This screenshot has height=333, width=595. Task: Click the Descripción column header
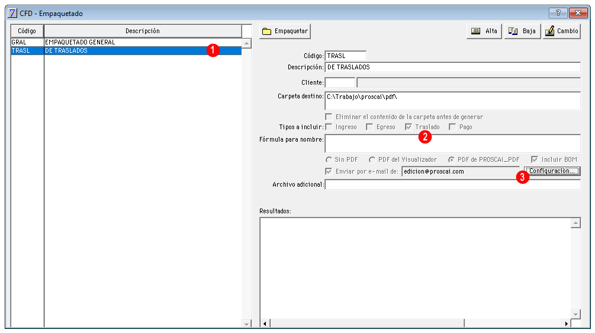(x=143, y=31)
